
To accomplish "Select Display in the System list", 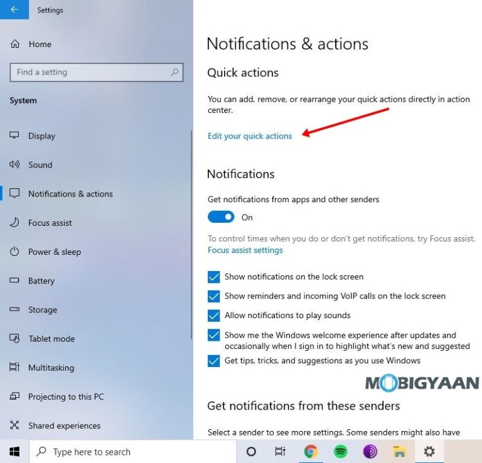I will click(41, 136).
